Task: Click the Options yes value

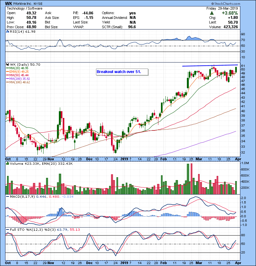Action: click(x=132, y=13)
